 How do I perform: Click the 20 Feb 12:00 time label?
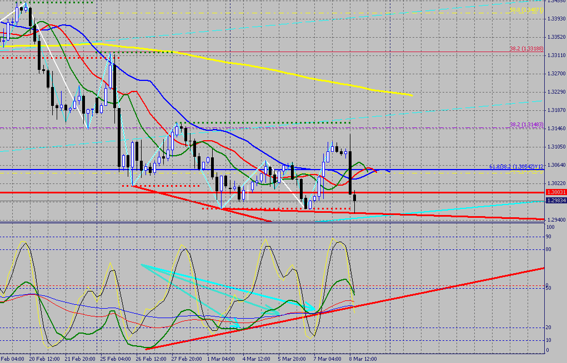click(x=44, y=359)
